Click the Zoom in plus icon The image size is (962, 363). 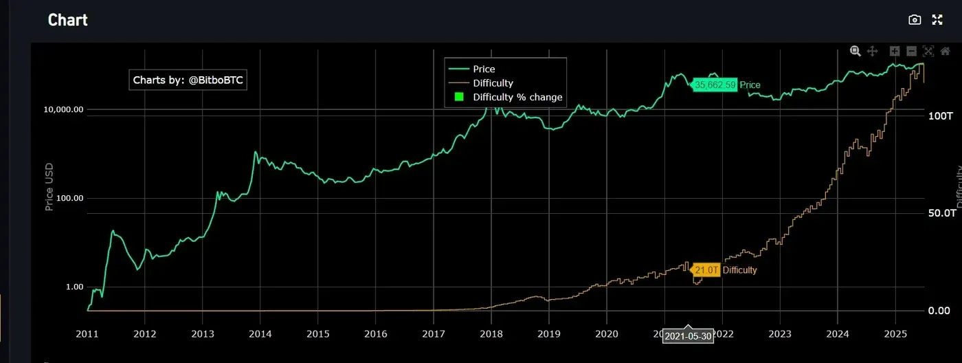[895, 51]
